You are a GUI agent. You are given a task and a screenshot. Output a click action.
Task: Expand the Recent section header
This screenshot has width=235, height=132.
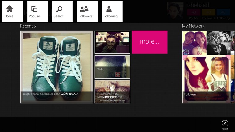point(28,26)
